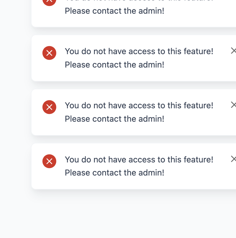Click empty page background below all notifications
Screen dimensions: 236x238
(118, 215)
